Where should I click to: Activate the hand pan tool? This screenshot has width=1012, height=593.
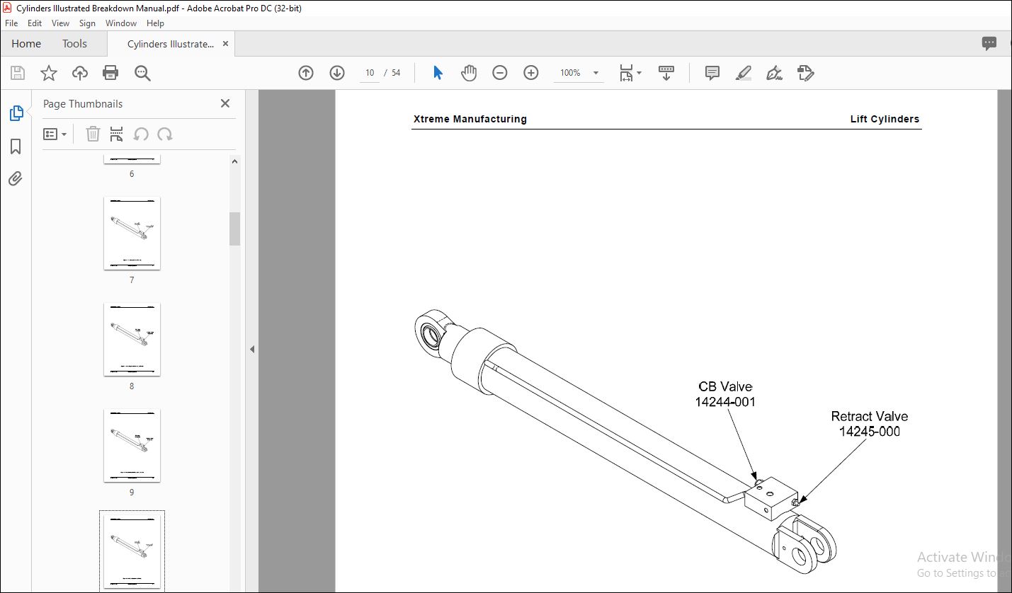click(x=469, y=73)
